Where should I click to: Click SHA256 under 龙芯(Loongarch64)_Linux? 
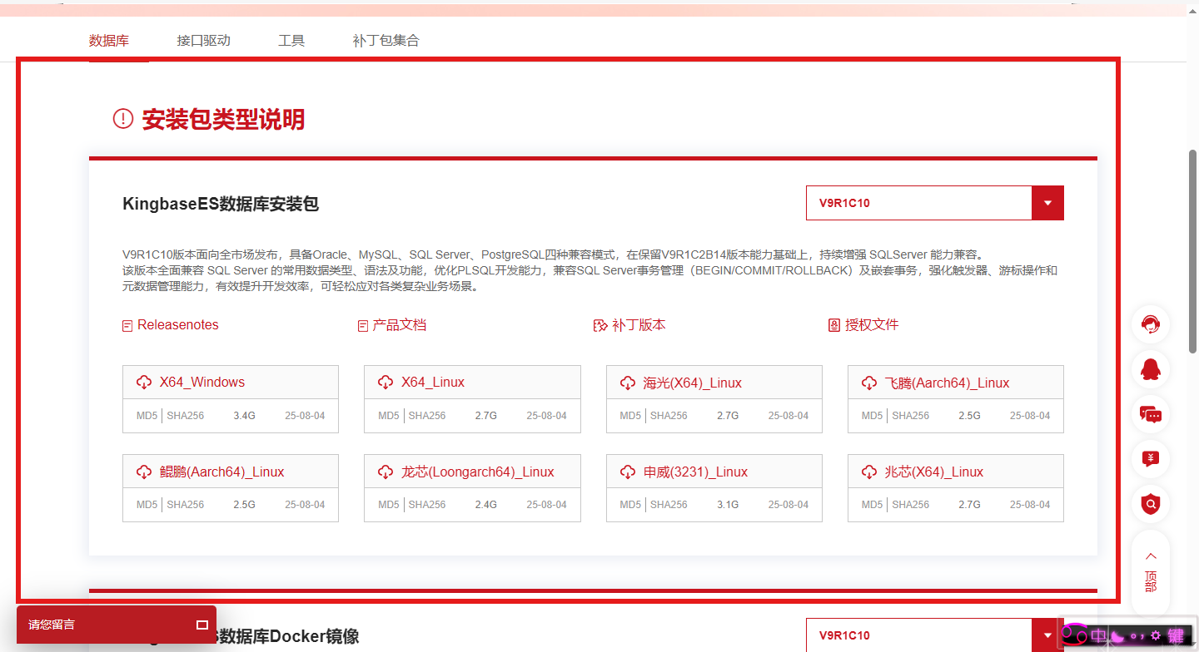[427, 504]
